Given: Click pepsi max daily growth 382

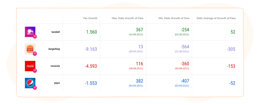Looking at the screenshot, I should tap(139, 81).
